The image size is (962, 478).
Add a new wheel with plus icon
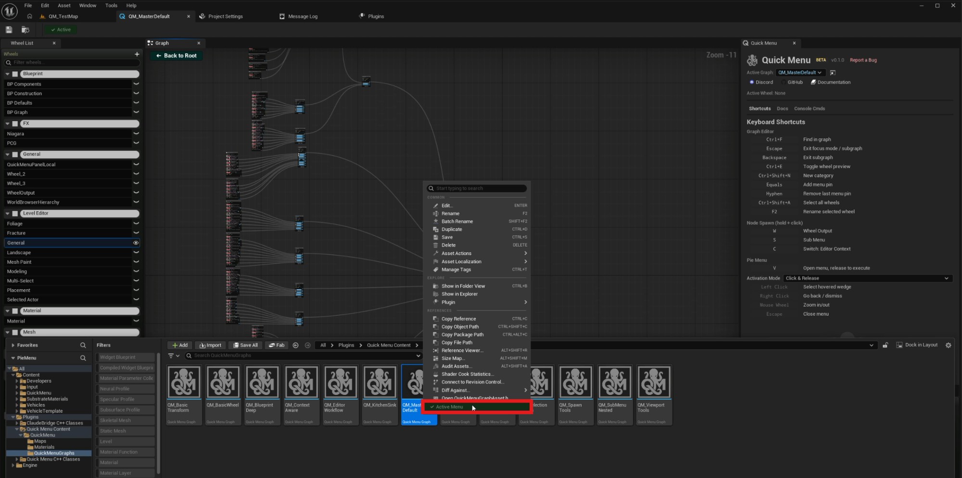(x=137, y=54)
